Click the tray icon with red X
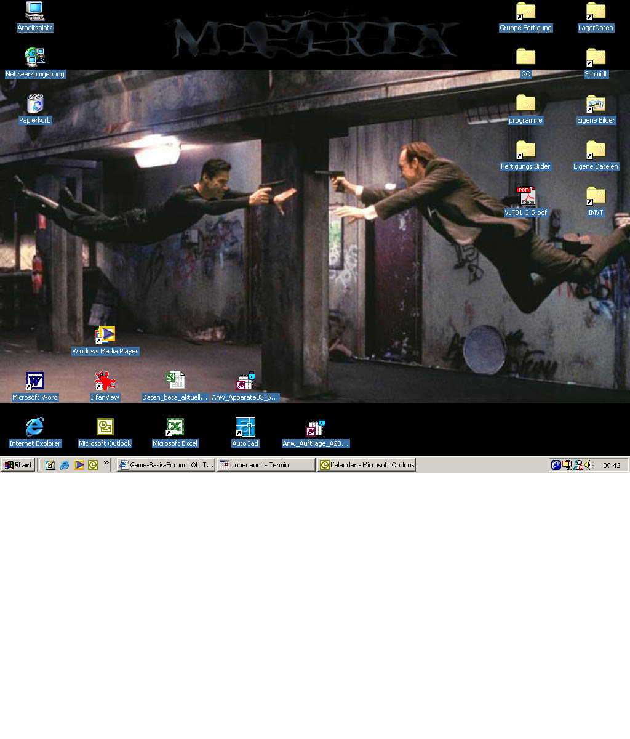 pyautogui.click(x=578, y=465)
